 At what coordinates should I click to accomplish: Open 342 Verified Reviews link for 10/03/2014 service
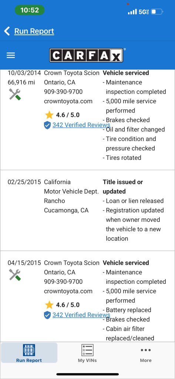point(81,125)
